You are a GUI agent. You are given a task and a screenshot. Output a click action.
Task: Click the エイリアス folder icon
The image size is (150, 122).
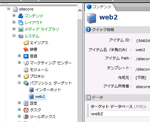pyautogui.click(x=26, y=43)
